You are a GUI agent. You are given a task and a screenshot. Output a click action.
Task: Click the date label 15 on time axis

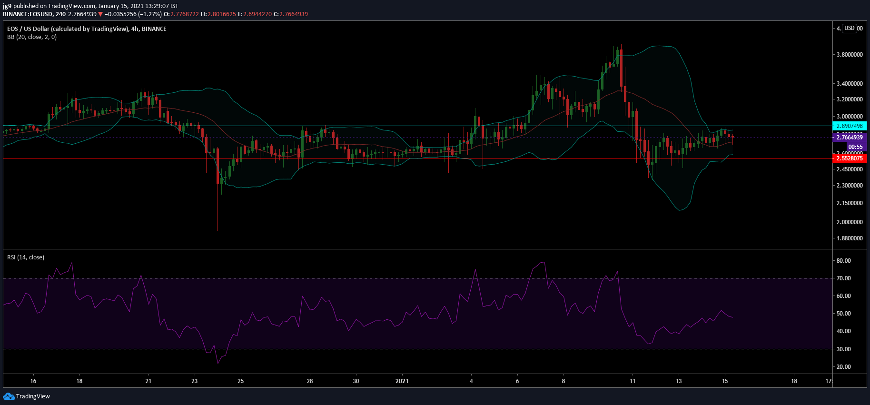pyautogui.click(x=725, y=381)
